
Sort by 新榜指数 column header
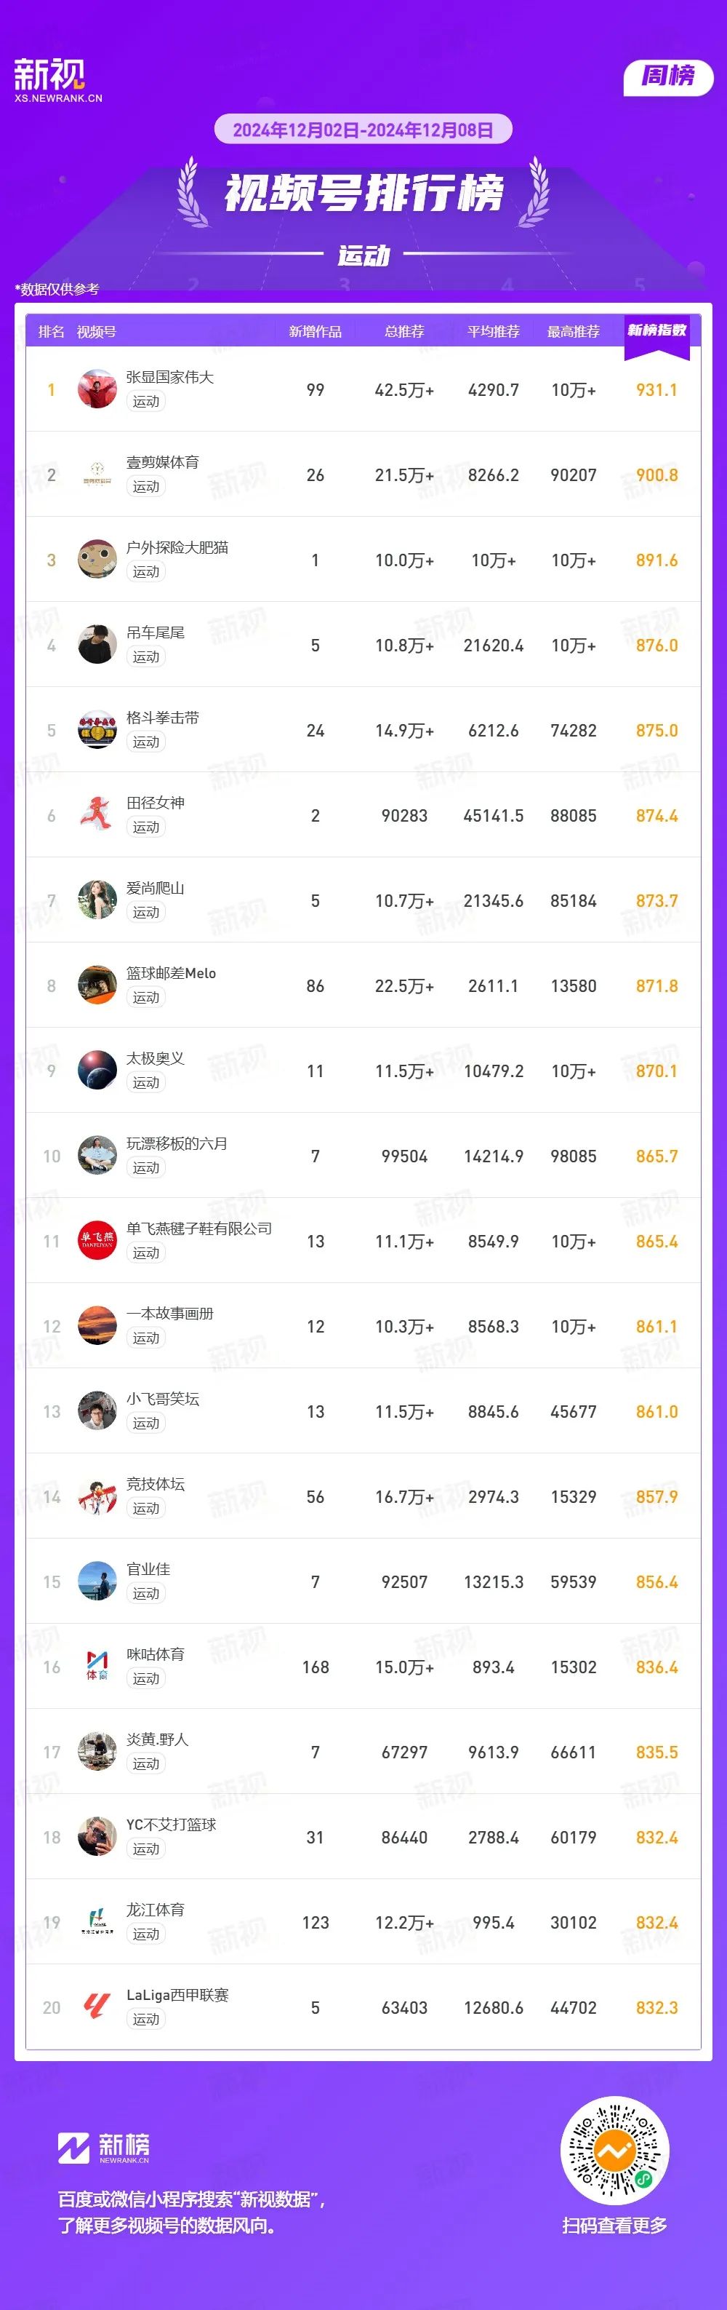click(x=656, y=331)
